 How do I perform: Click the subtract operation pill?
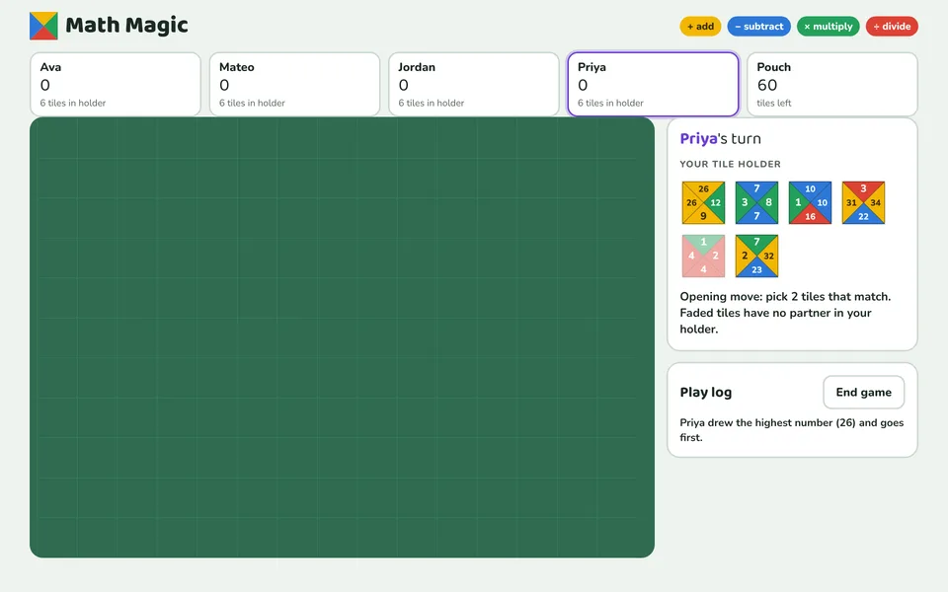point(758,26)
